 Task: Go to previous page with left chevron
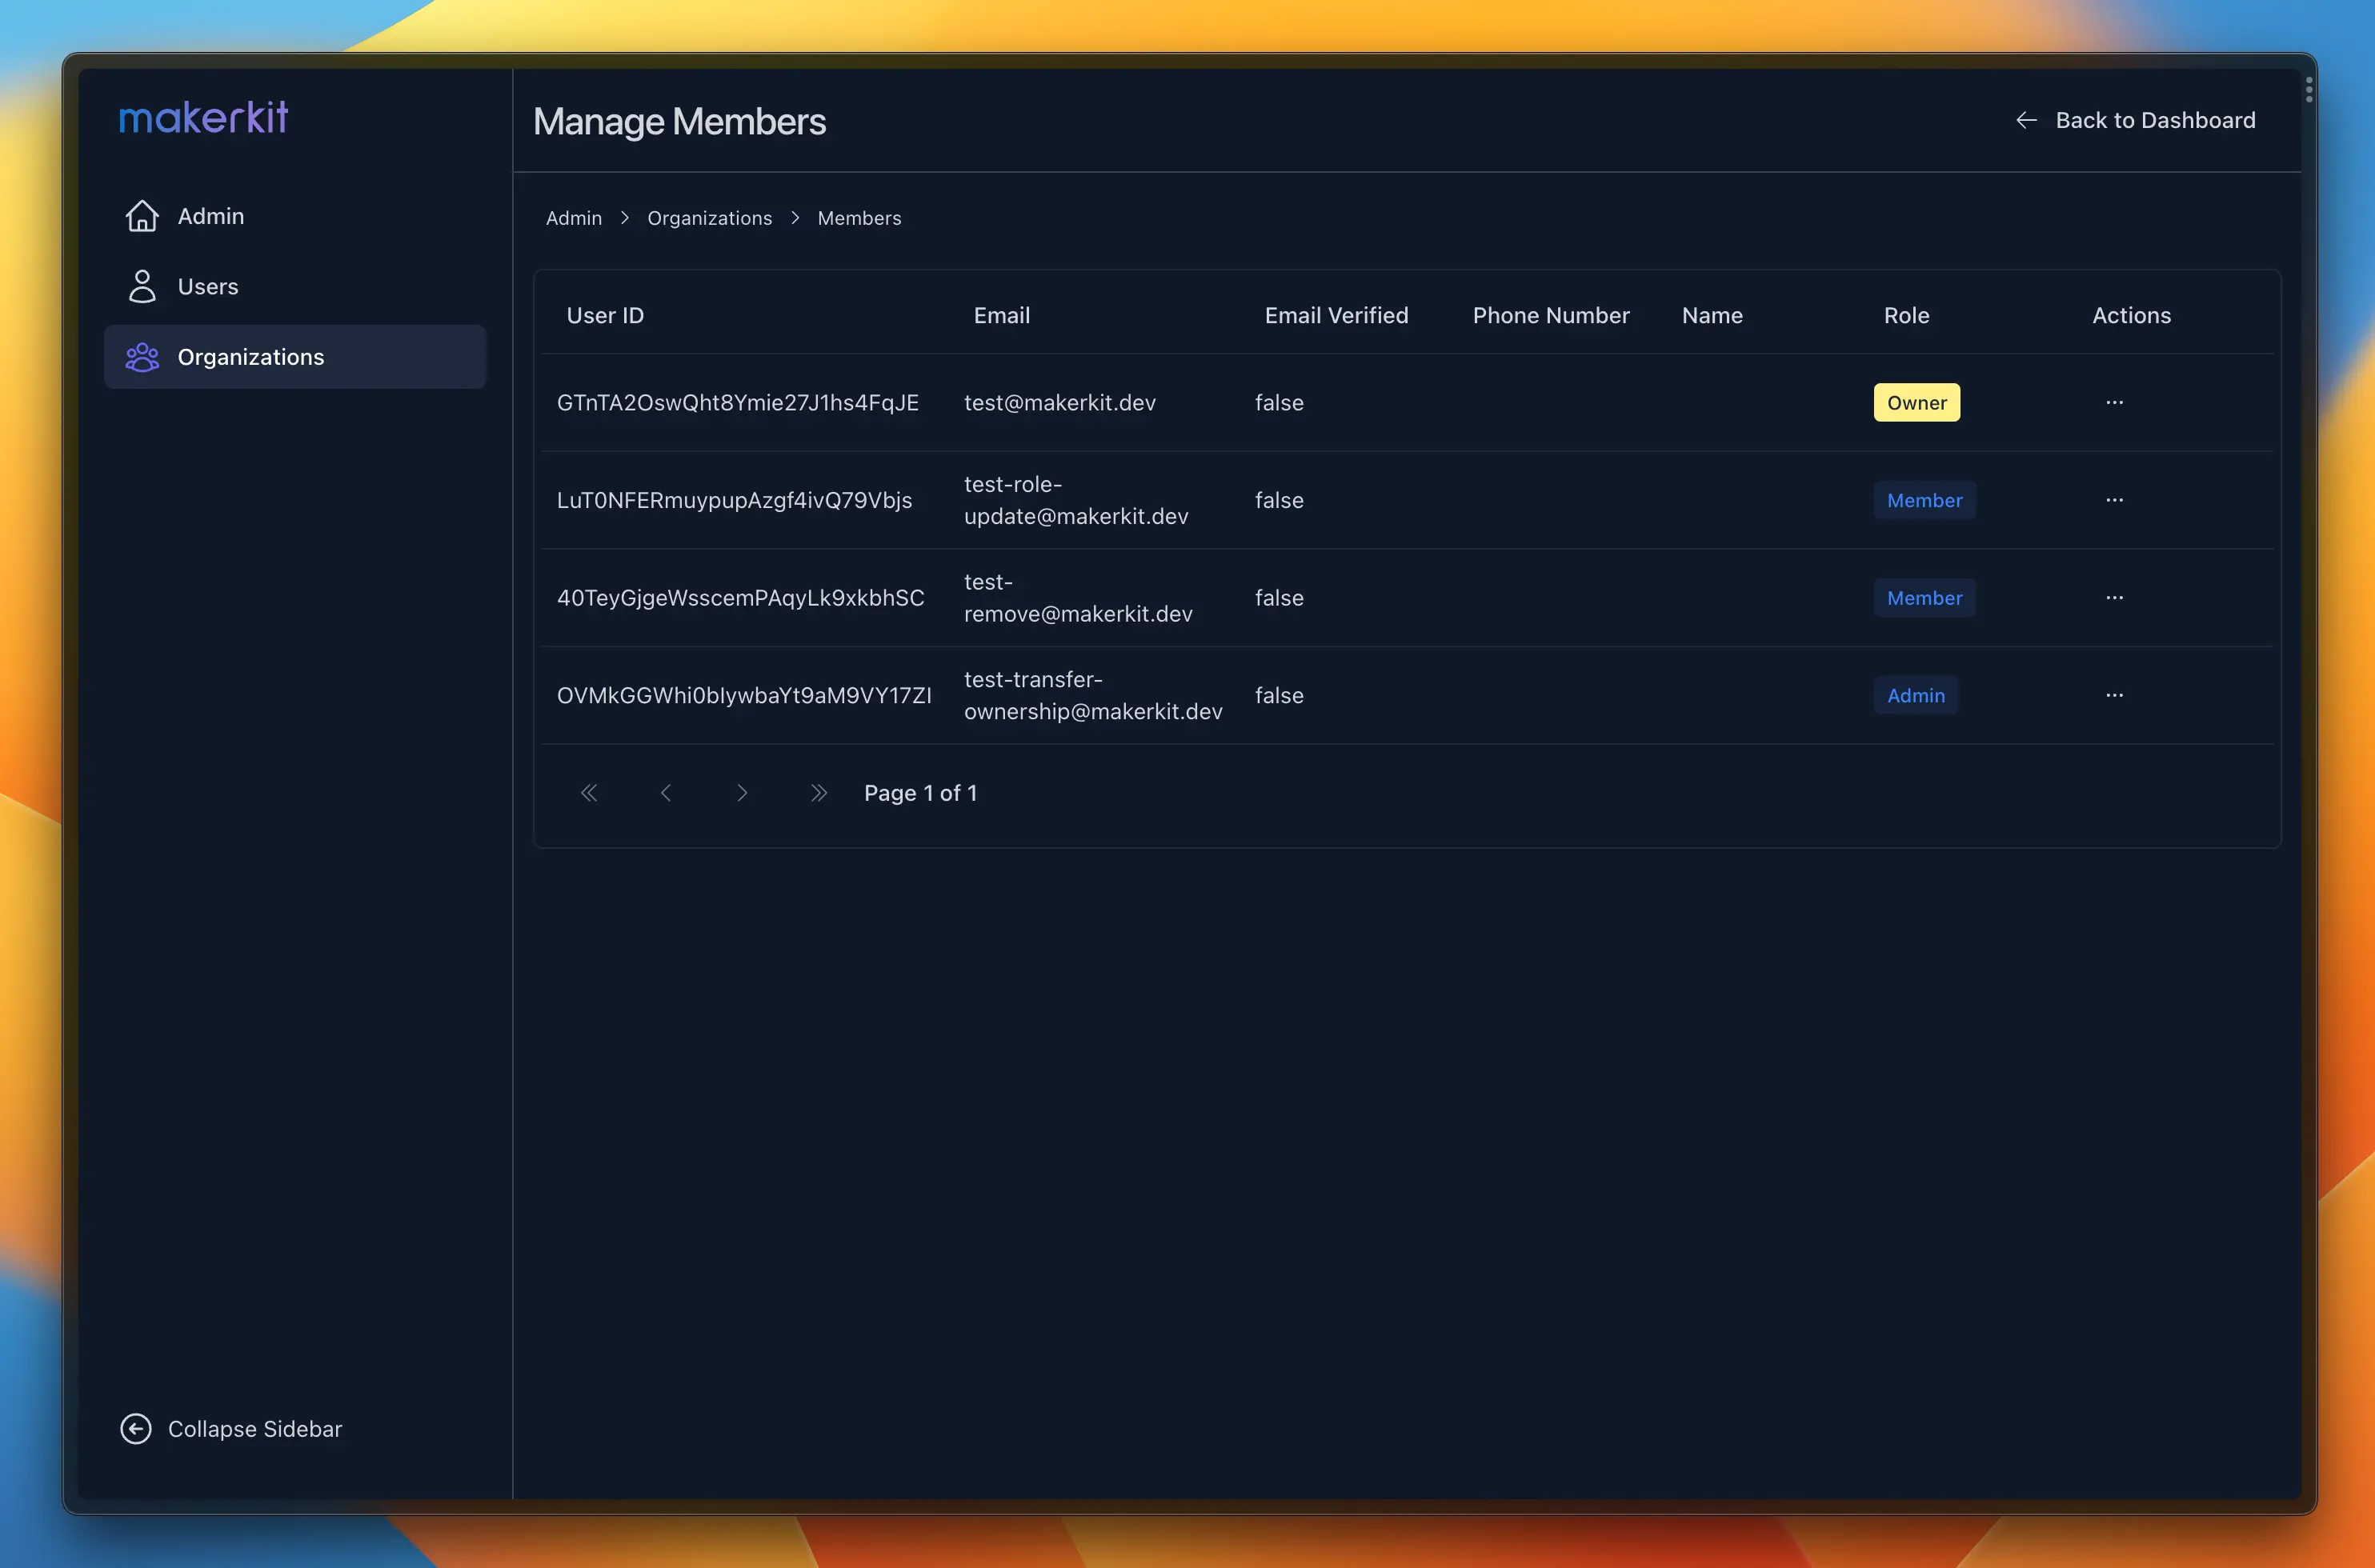tap(666, 792)
